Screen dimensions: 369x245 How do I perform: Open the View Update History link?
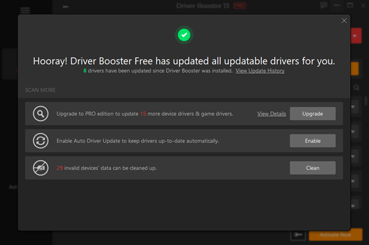point(260,71)
